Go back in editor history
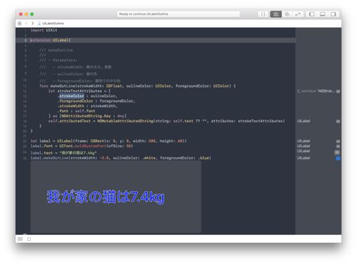This screenshot has height=265, width=357. click(26, 24)
